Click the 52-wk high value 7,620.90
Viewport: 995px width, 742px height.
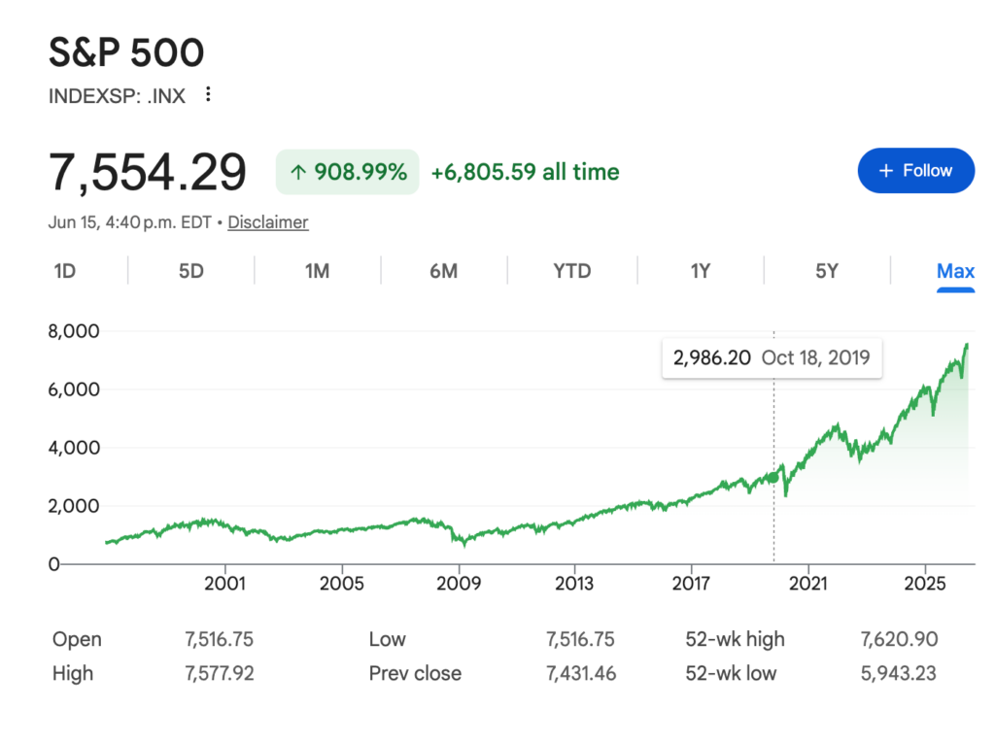899,639
